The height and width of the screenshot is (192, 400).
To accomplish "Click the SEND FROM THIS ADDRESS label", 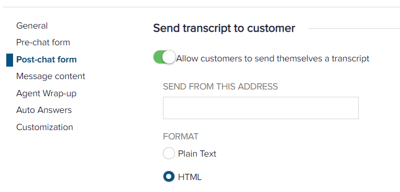I will [x=220, y=87].
